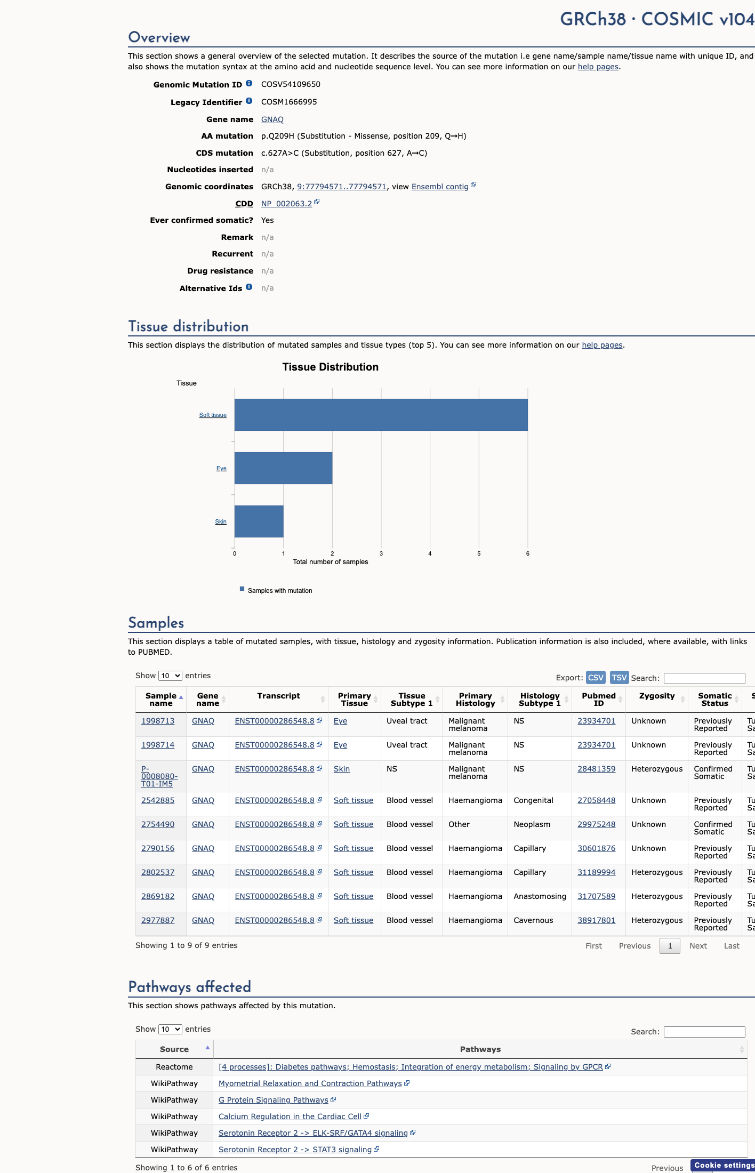755x1173 pixels.
Task: Click the Samples table search field
Action: [x=704, y=678]
